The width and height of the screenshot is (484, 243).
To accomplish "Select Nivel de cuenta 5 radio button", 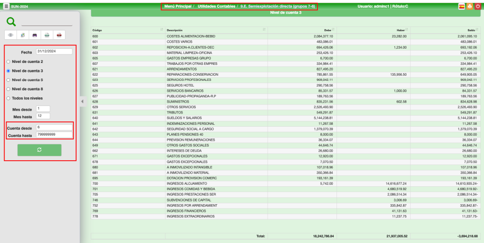I will 9,80.
